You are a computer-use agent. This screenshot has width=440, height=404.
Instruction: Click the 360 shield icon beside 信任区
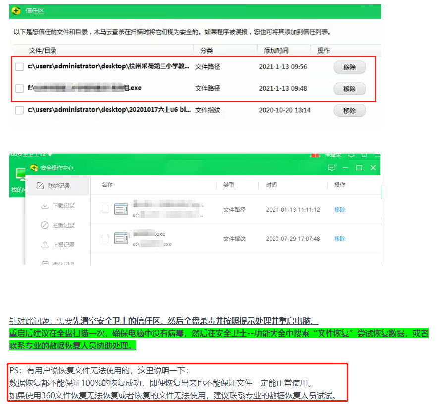tap(16, 11)
